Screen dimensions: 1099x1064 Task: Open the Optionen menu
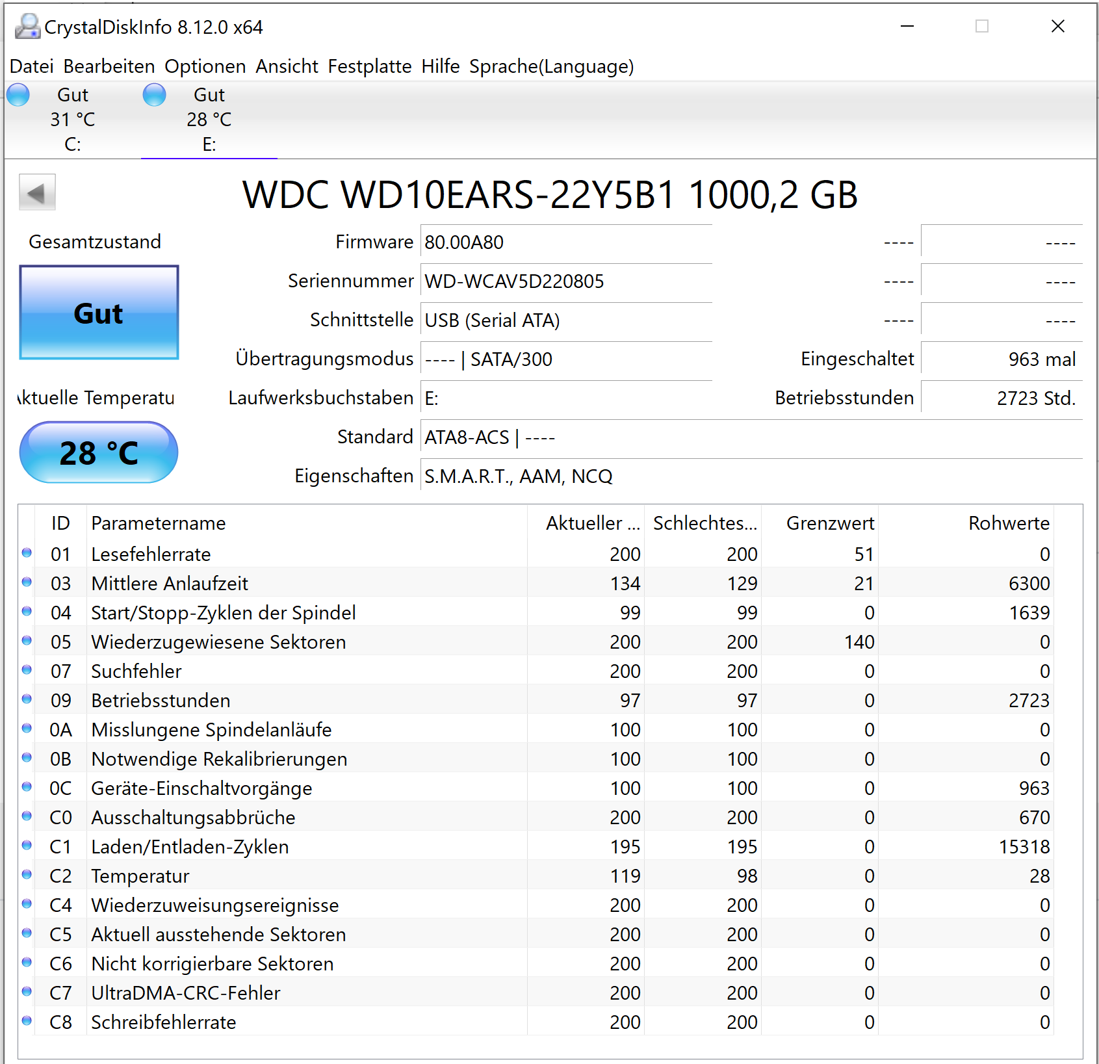point(205,66)
